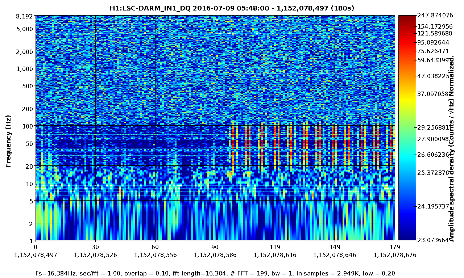Image resolution: width=464 pixels, height=278 pixels.
Task: Click GPS time label 1,152,078,616
Action: 275,255
